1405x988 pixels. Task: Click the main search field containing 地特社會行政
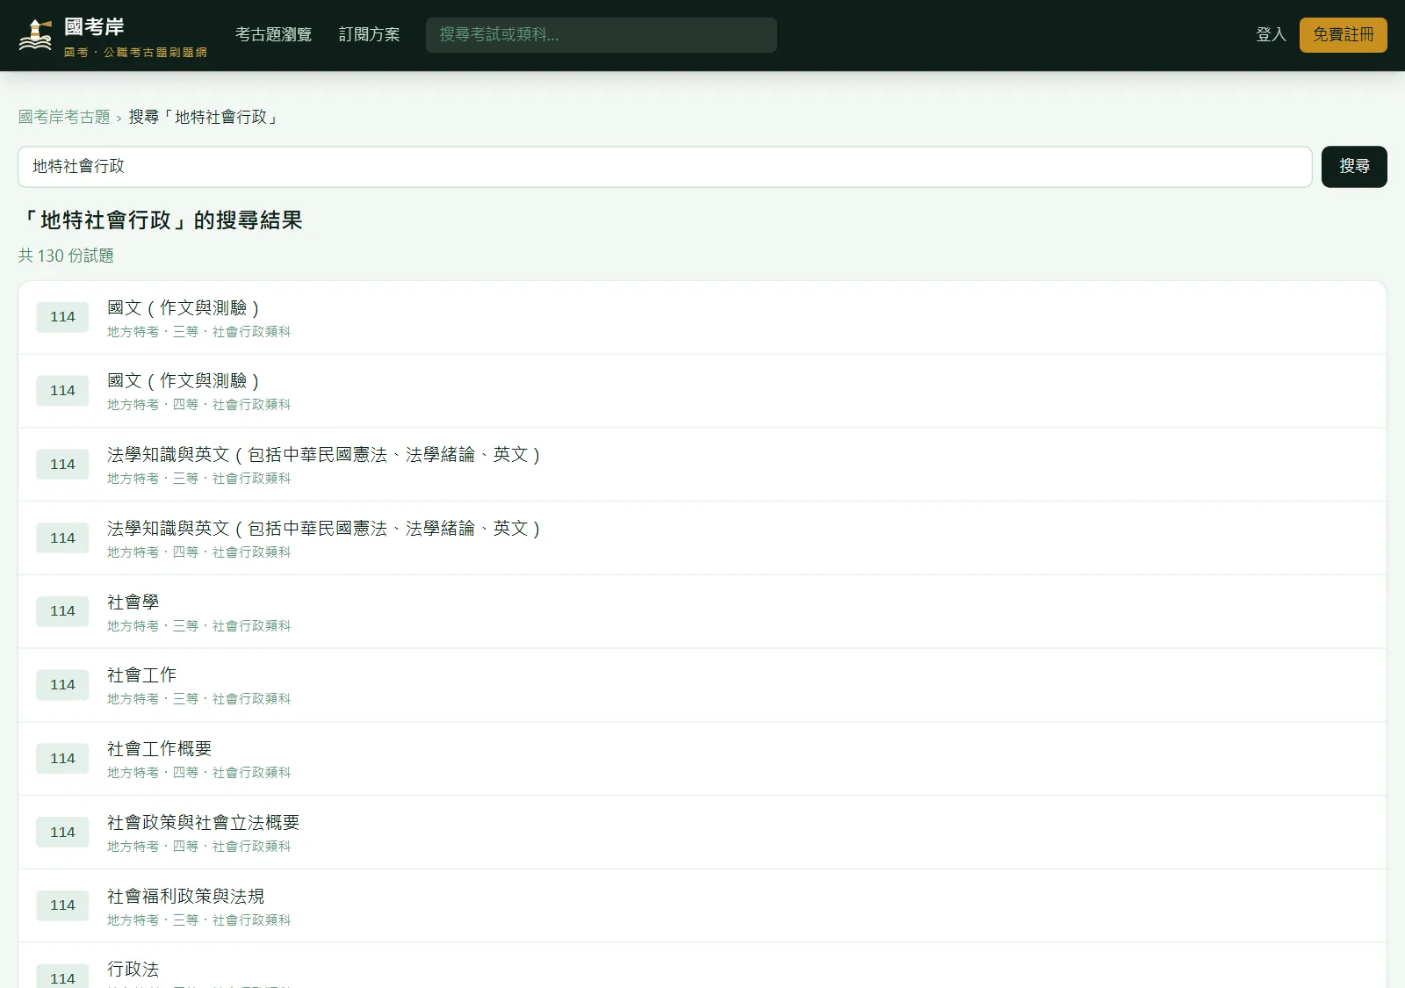point(665,167)
